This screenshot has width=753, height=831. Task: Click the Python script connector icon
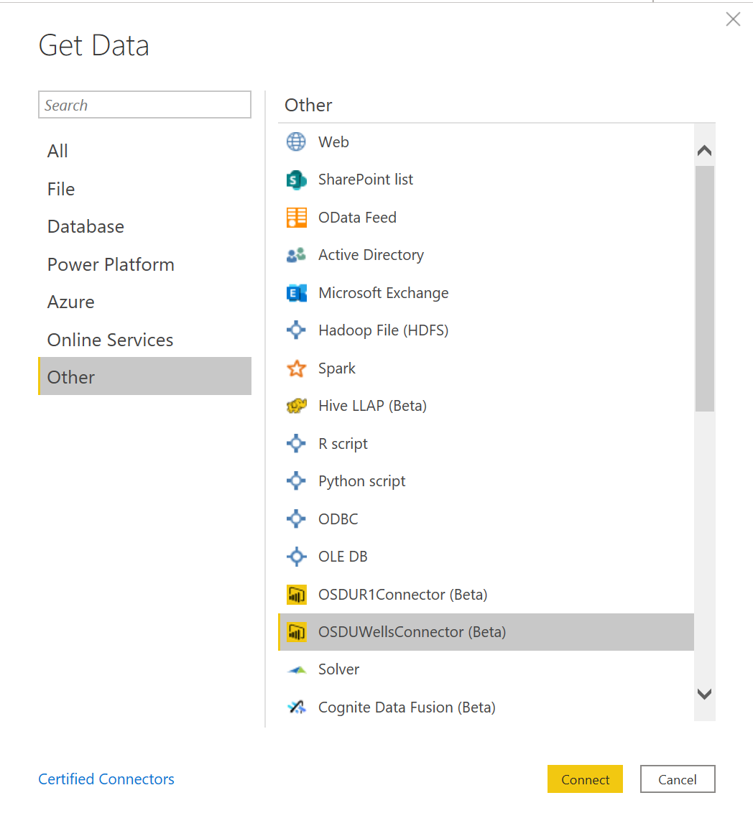tap(296, 481)
